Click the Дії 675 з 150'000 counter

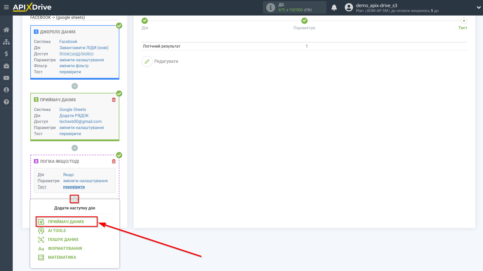coord(295,7)
